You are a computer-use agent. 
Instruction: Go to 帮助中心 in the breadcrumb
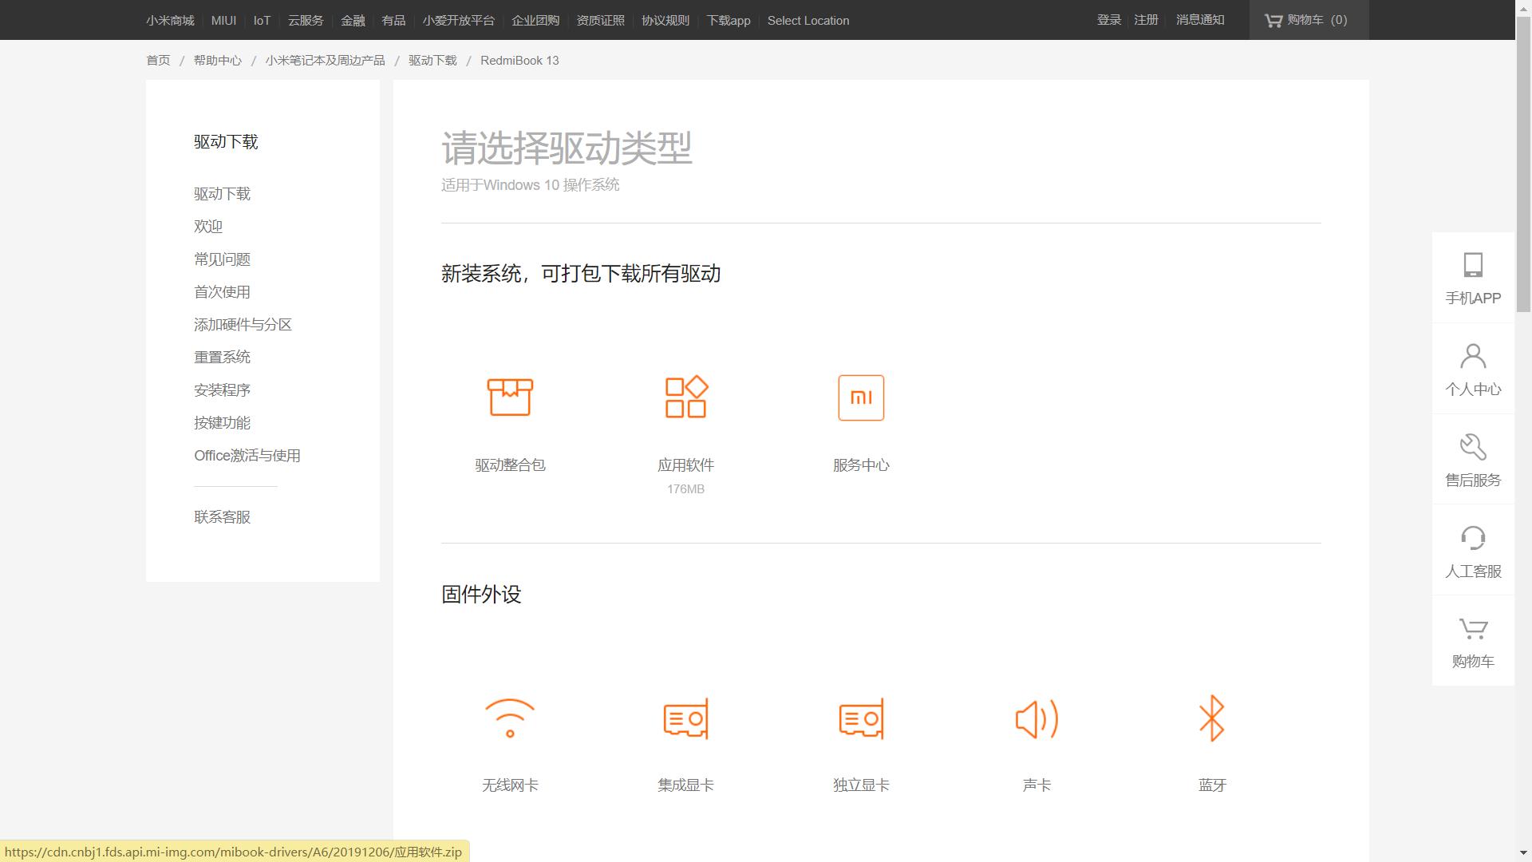pos(217,61)
